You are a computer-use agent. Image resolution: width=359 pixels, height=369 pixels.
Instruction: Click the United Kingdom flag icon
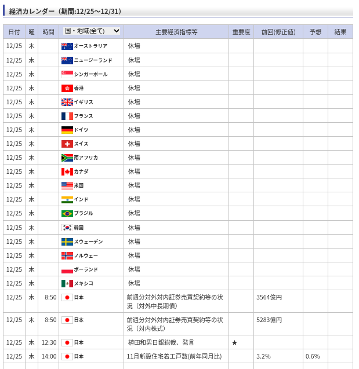pos(67,102)
